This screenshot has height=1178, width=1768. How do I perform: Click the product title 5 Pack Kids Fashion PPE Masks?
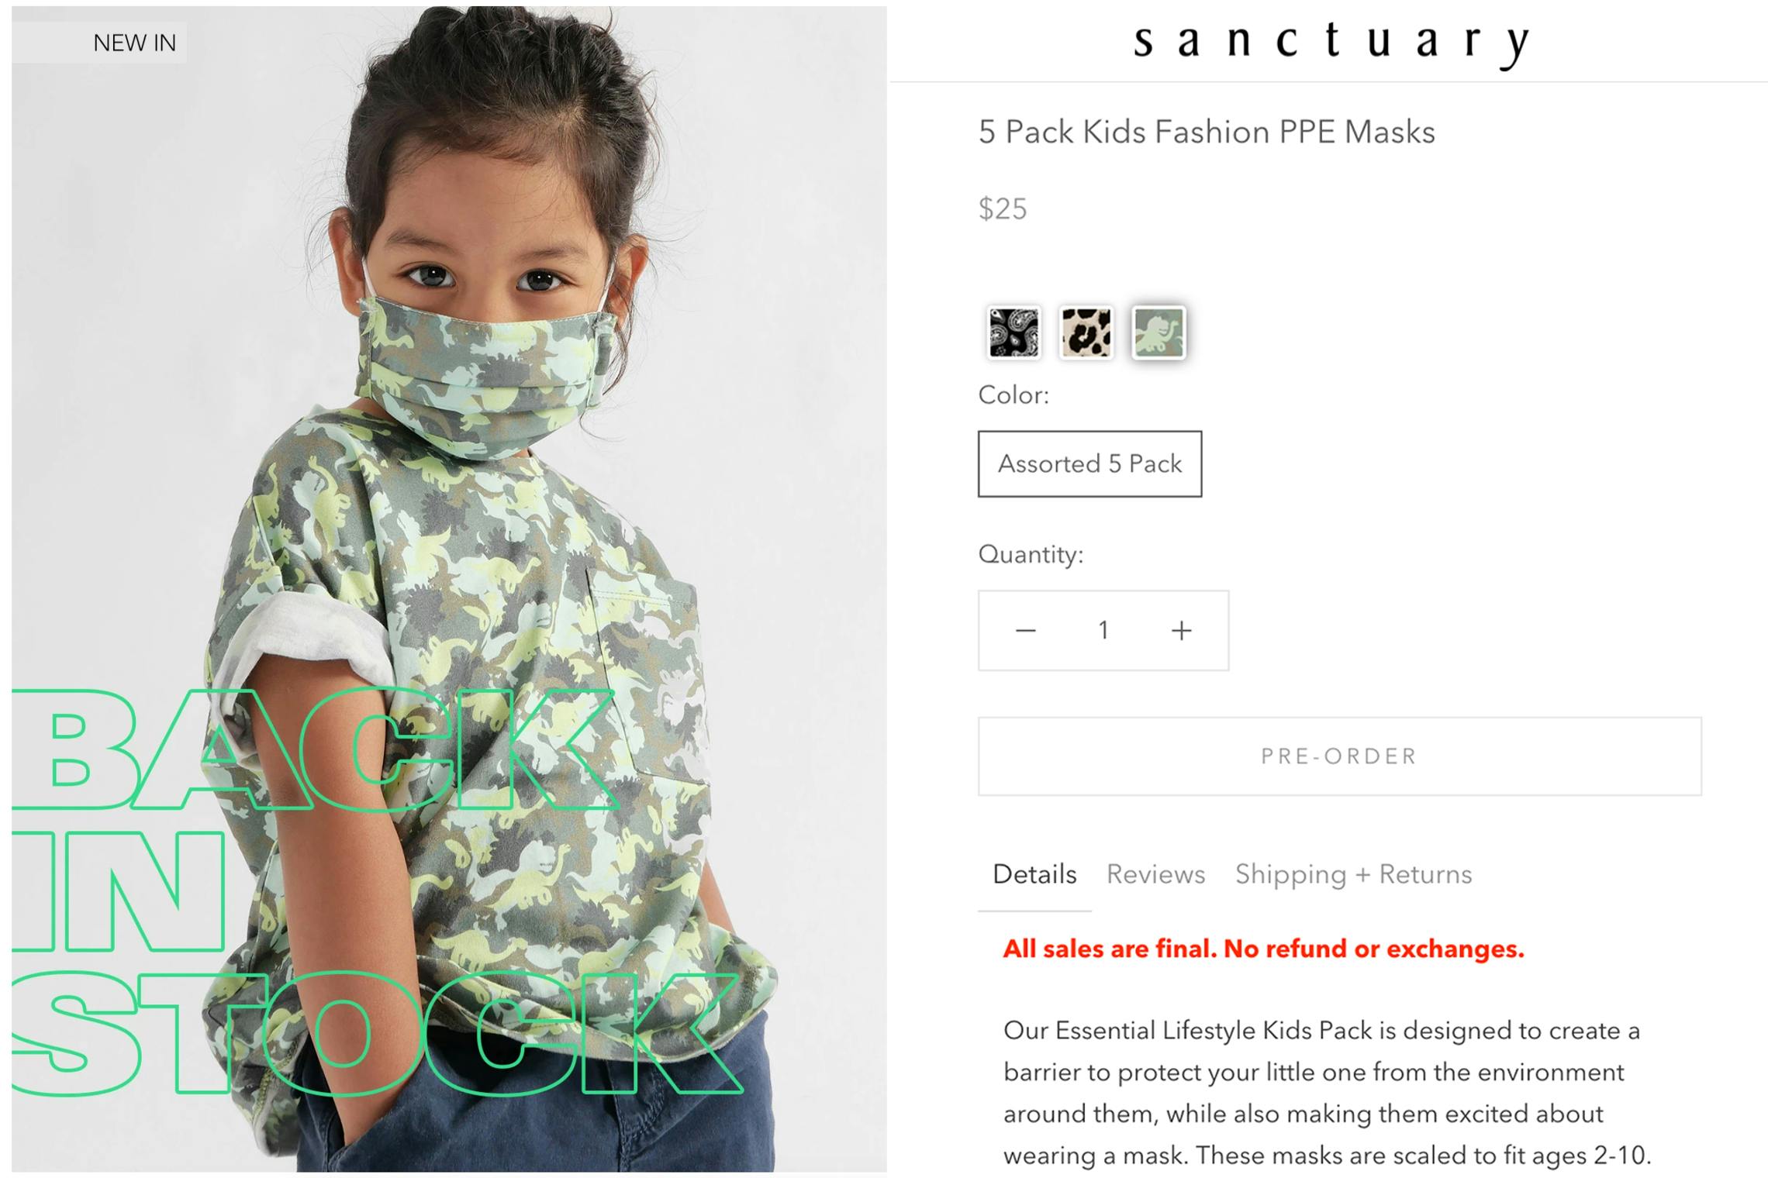[1207, 132]
